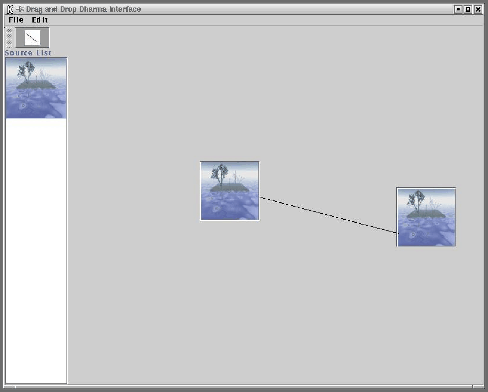Open the Edit menu

(x=40, y=20)
